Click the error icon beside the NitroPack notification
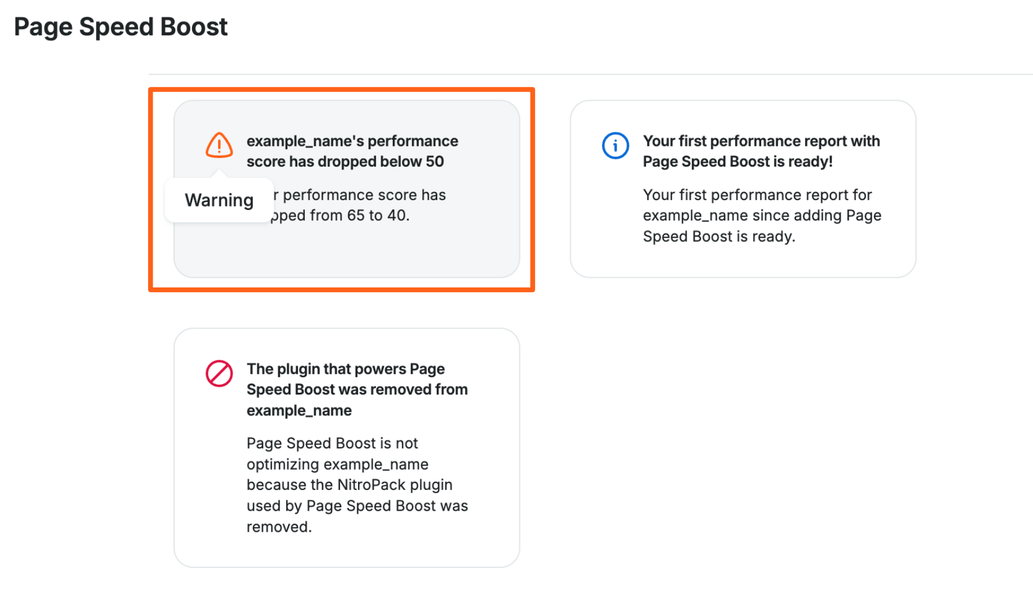This screenshot has height=597, width=1033. tap(219, 373)
